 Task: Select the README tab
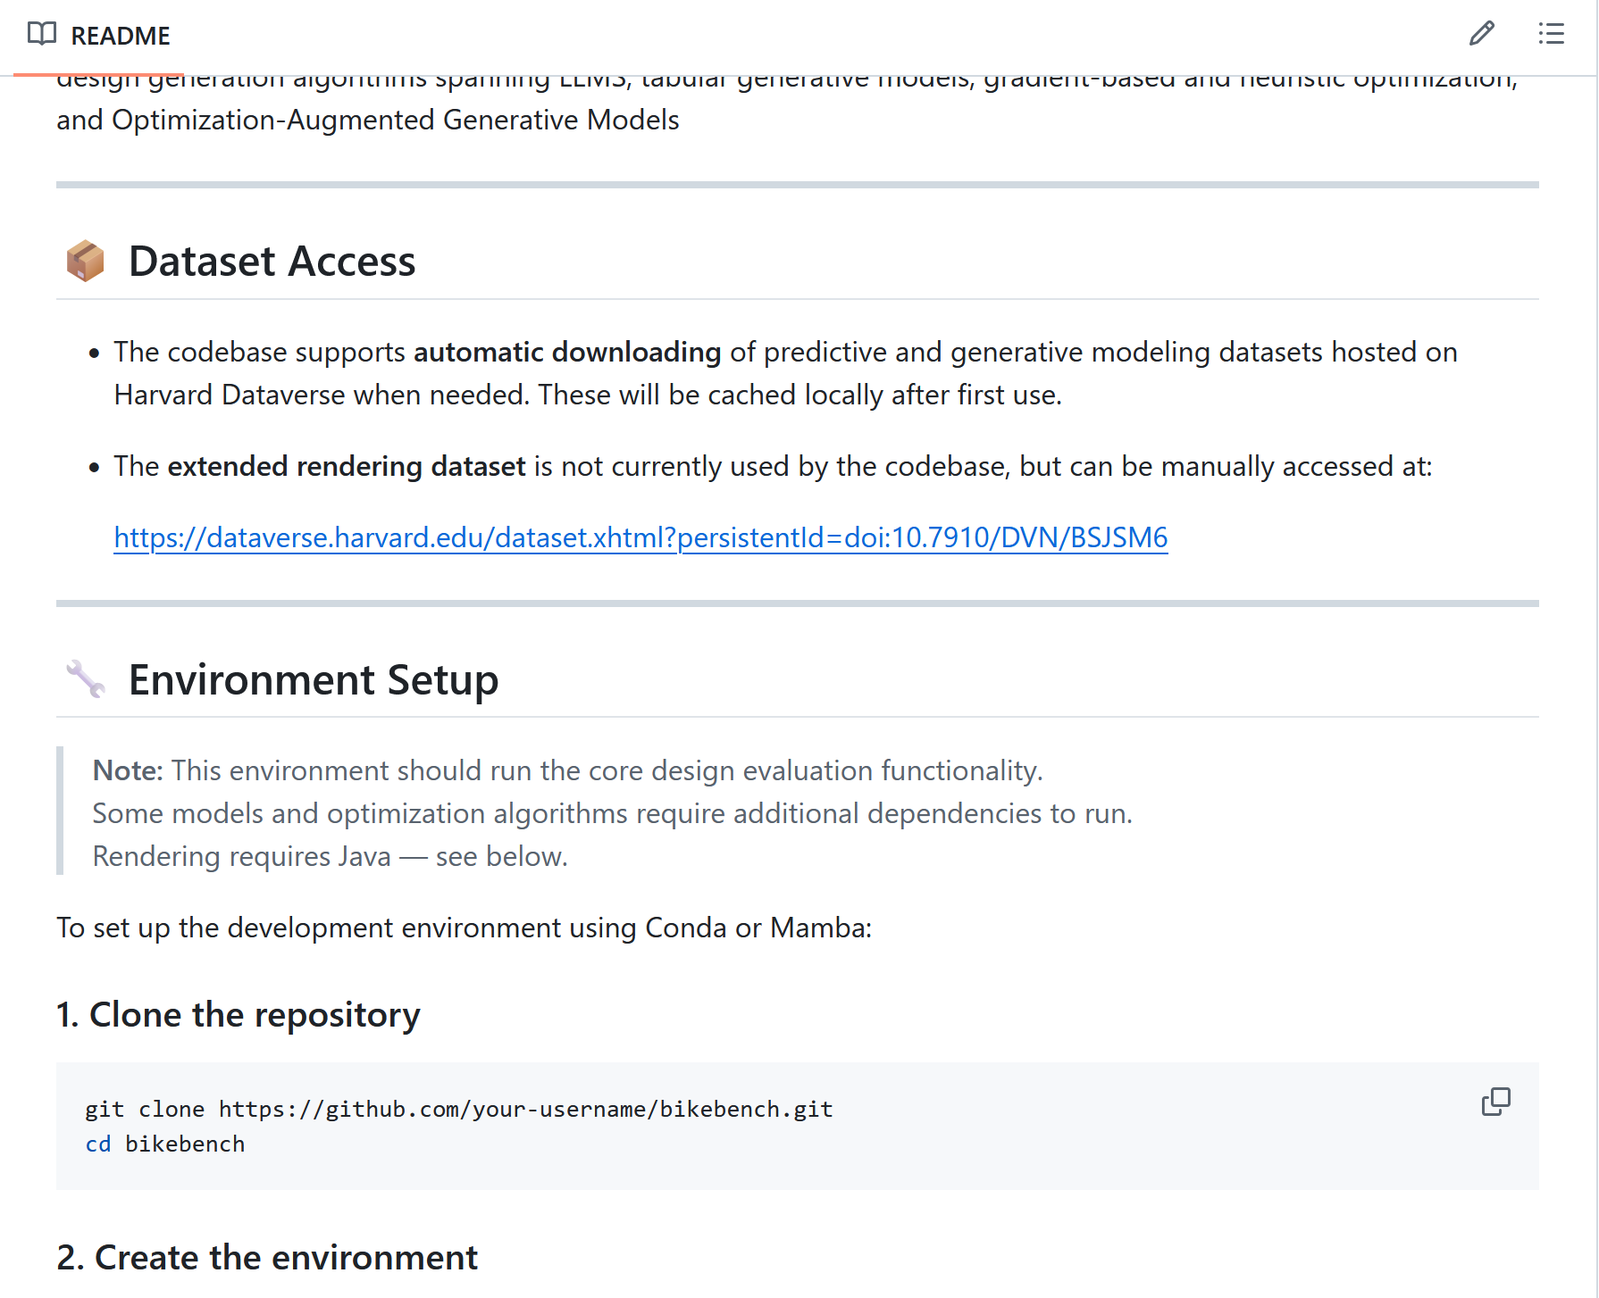tap(120, 36)
